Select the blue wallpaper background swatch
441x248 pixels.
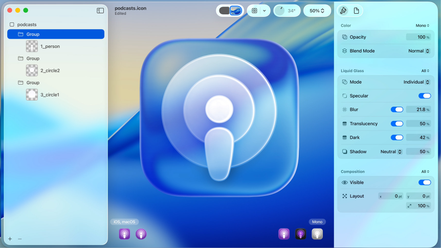click(236, 11)
